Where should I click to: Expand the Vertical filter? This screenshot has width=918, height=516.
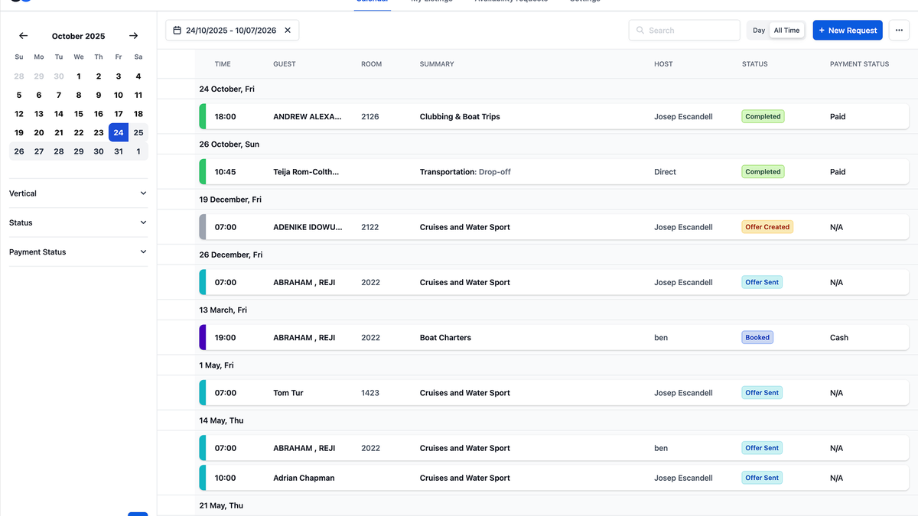point(78,193)
